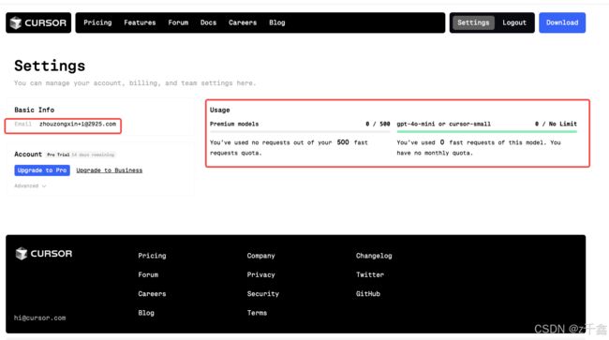Click the Settings page heading
The image size is (609, 340).
coord(50,66)
